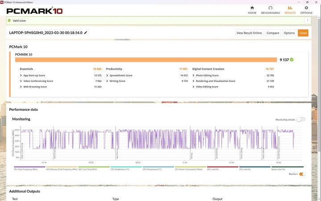Toggle Battery level legend swatch
321x201 pixels.
coord(288,167)
